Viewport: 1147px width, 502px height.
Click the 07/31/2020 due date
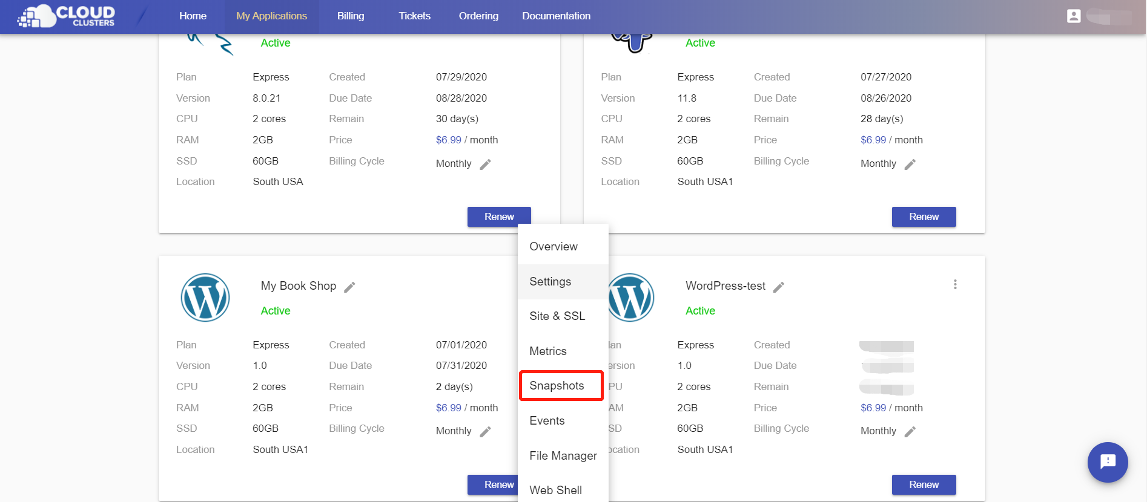pos(461,365)
